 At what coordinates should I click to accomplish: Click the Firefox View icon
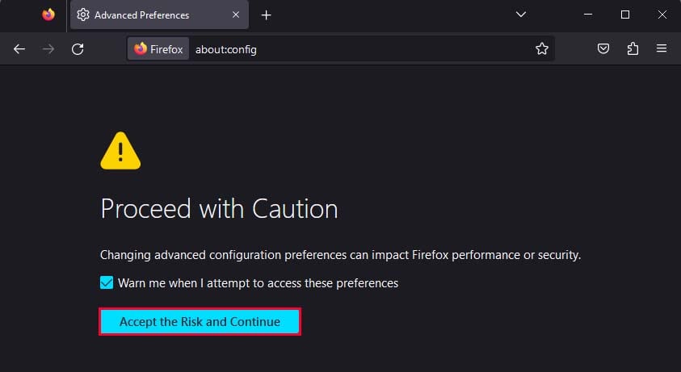click(48, 15)
